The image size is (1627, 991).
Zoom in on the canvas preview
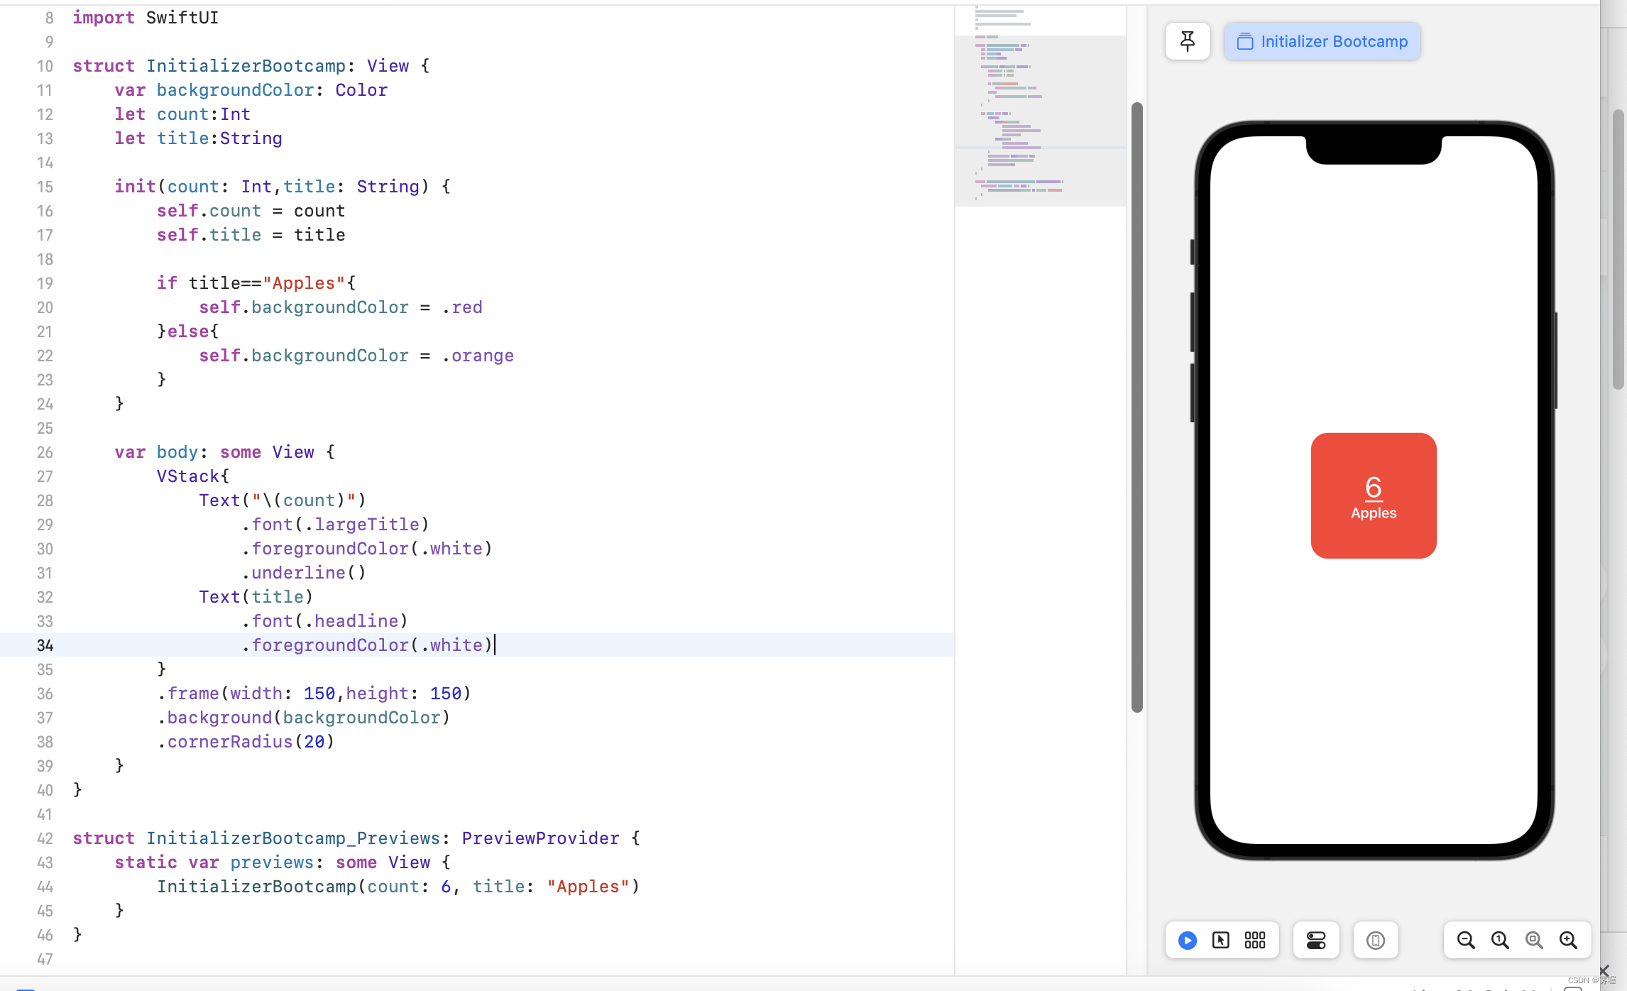tap(1569, 940)
